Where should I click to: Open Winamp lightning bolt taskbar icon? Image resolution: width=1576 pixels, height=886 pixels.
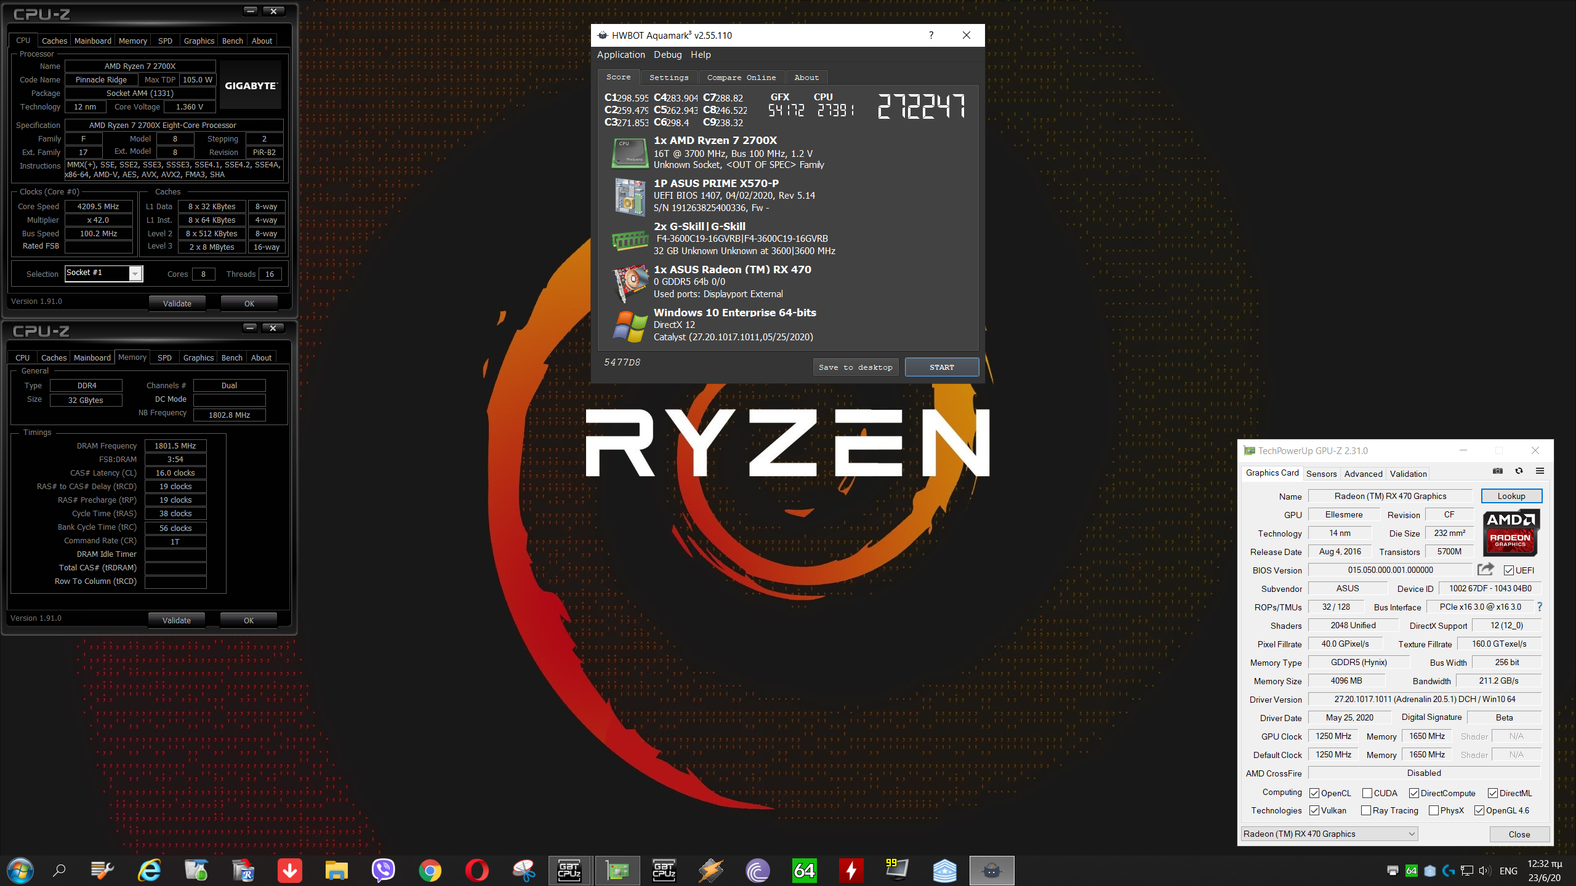click(710, 870)
